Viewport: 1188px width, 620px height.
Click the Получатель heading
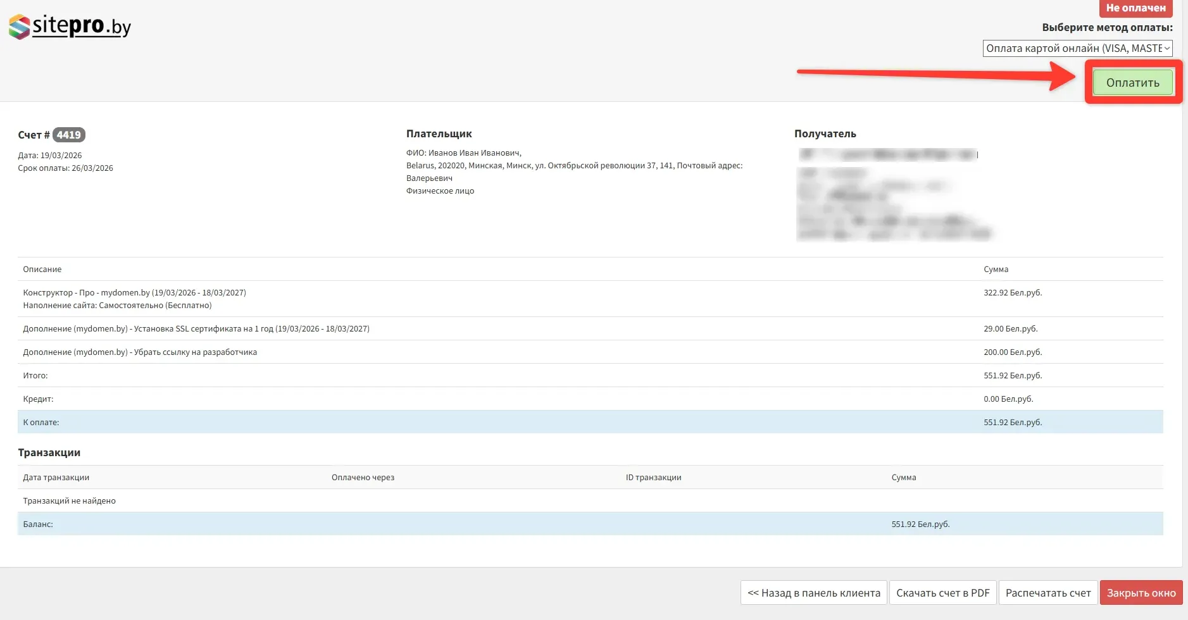coord(825,134)
